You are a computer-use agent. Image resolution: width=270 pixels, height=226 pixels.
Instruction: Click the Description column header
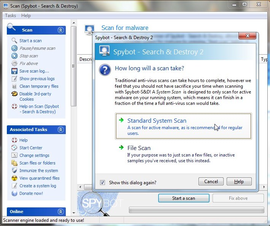(85, 59)
